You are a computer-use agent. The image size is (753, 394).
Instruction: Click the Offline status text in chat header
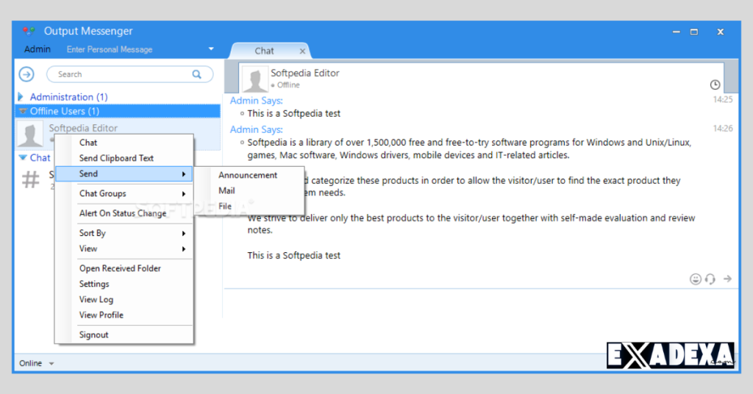click(288, 85)
